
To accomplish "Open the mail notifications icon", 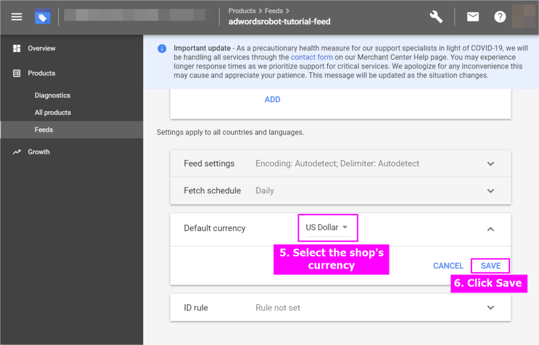I will (x=473, y=17).
